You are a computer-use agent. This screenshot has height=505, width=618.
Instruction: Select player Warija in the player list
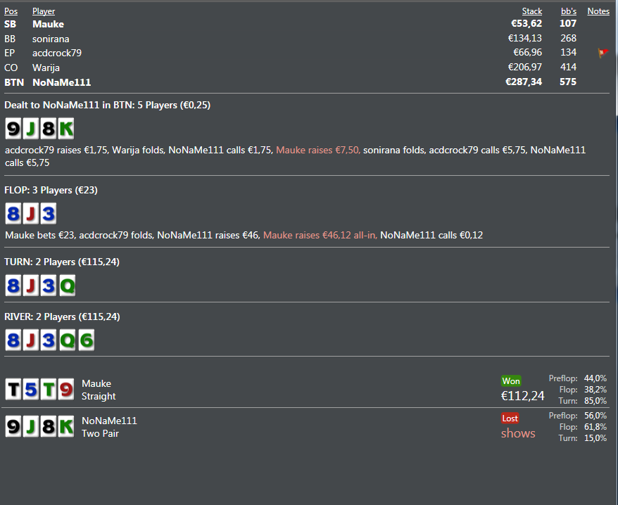pyautogui.click(x=46, y=68)
